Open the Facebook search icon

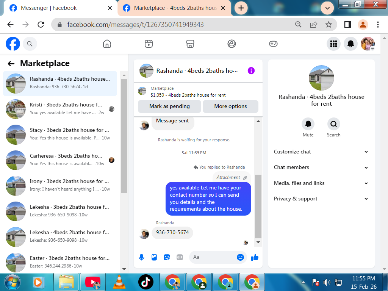point(30,44)
